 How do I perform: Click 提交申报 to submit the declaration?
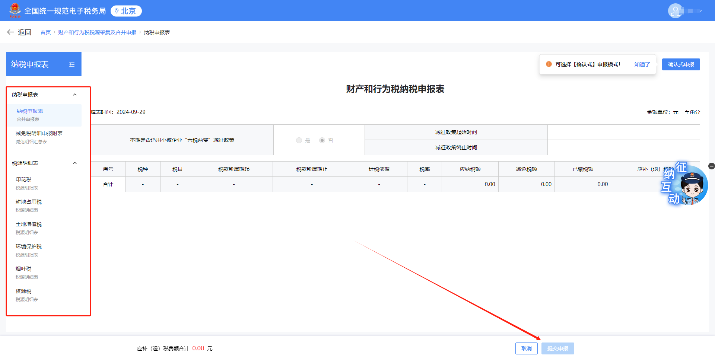coord(557,348)
